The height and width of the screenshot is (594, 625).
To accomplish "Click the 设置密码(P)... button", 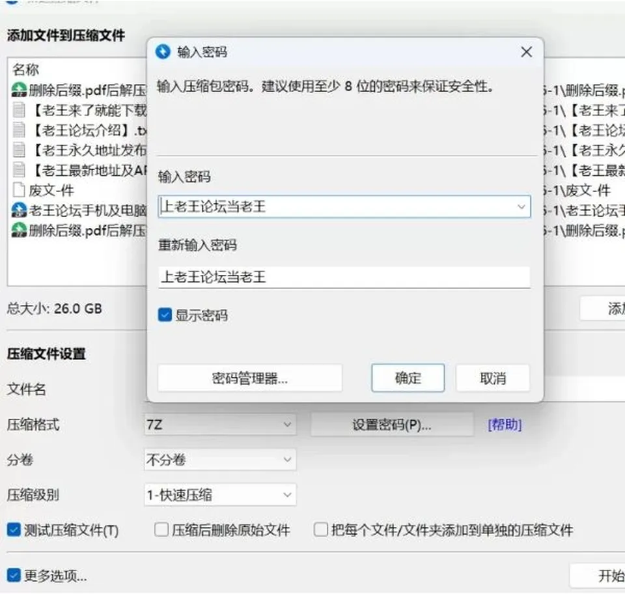I will tap(392, 425).
